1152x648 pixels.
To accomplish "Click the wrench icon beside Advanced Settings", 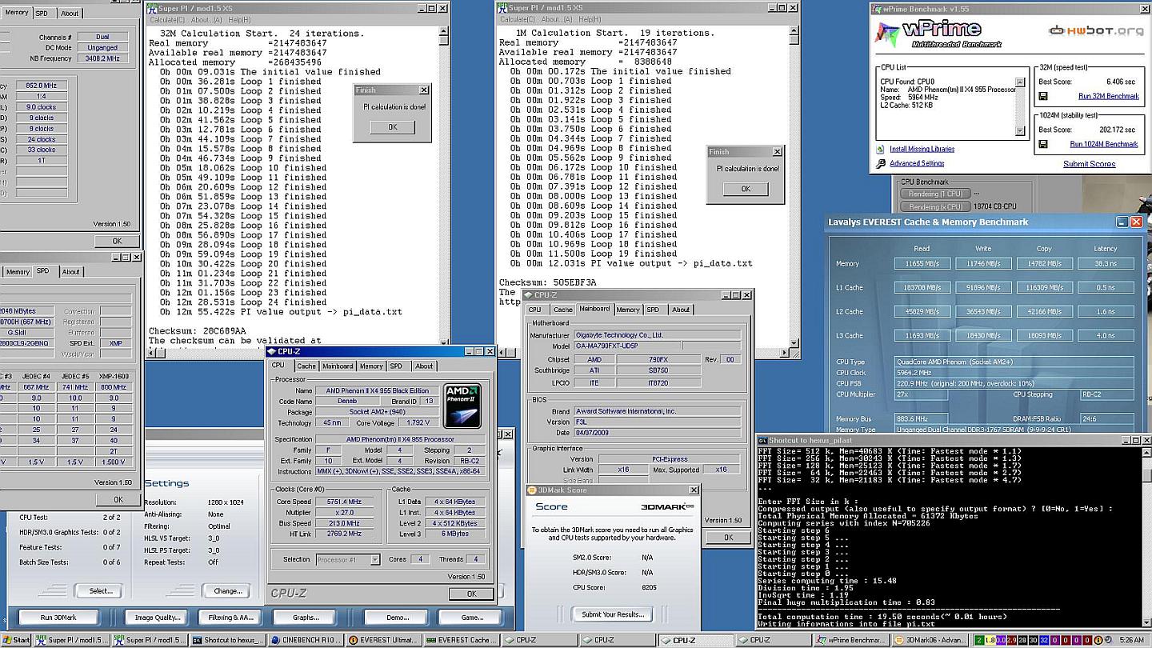I will [881, 163].
